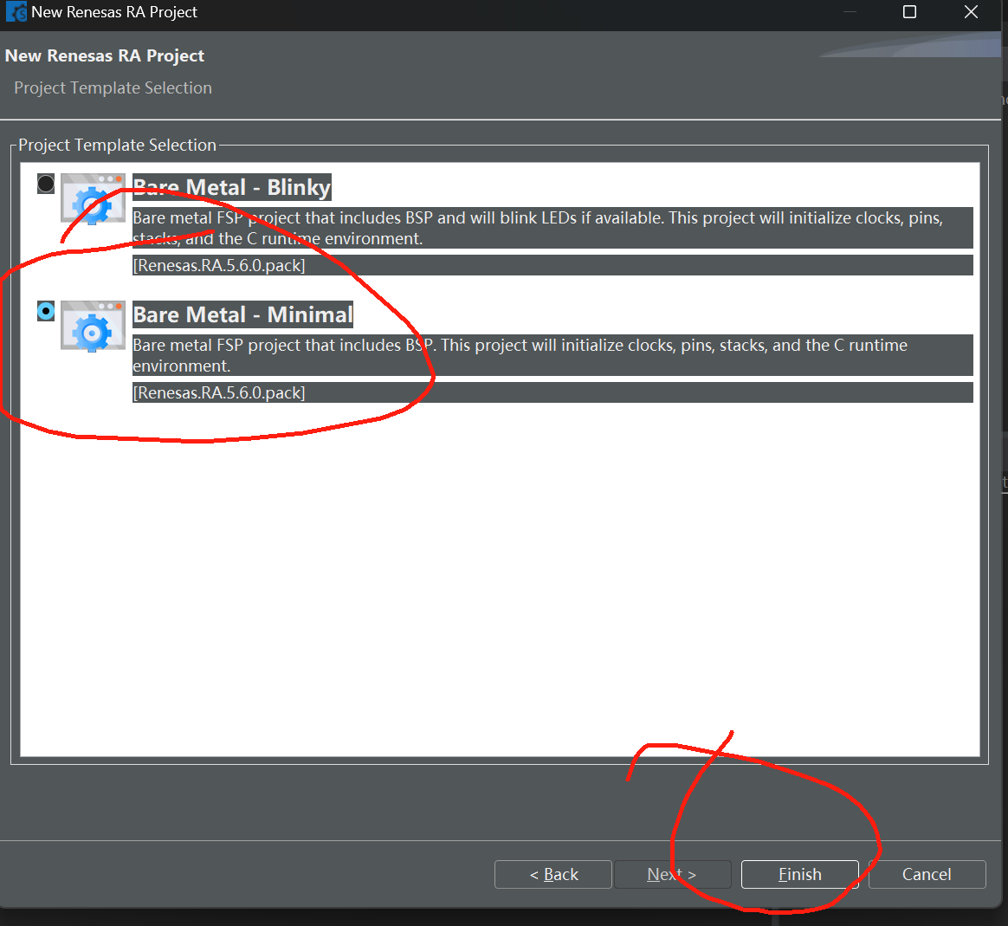Finish creating the project
Viewport: 1008px width, 926px height.
tap(799, 875)
